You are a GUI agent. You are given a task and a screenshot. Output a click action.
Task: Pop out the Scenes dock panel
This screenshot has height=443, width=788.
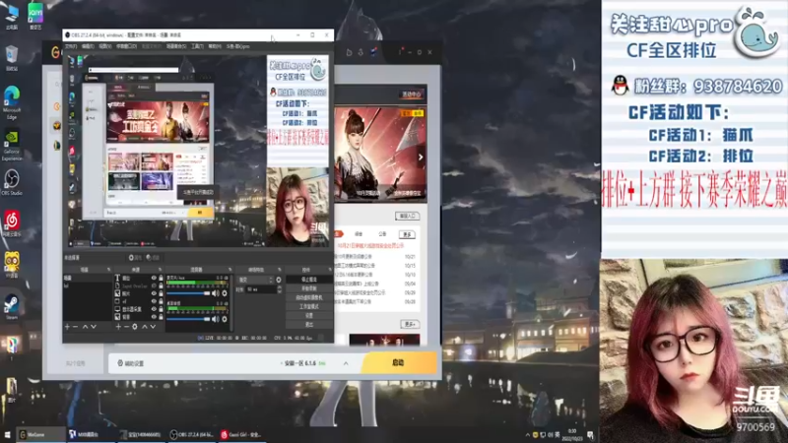tap(108, 270)
